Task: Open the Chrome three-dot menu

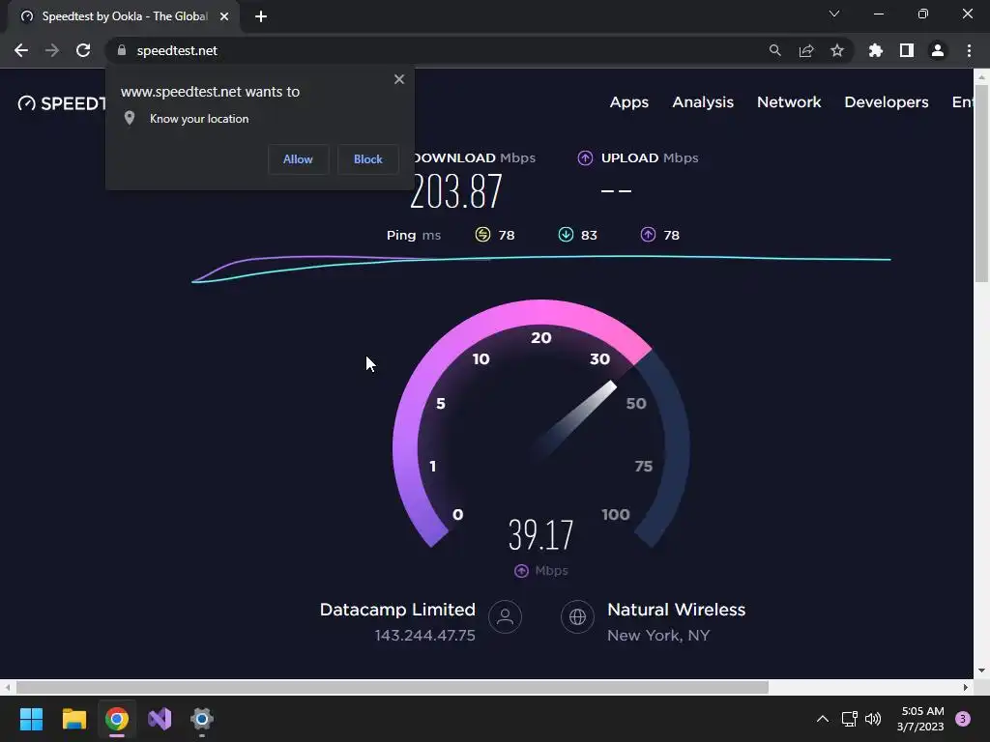Action: click(x=969, y=50)
